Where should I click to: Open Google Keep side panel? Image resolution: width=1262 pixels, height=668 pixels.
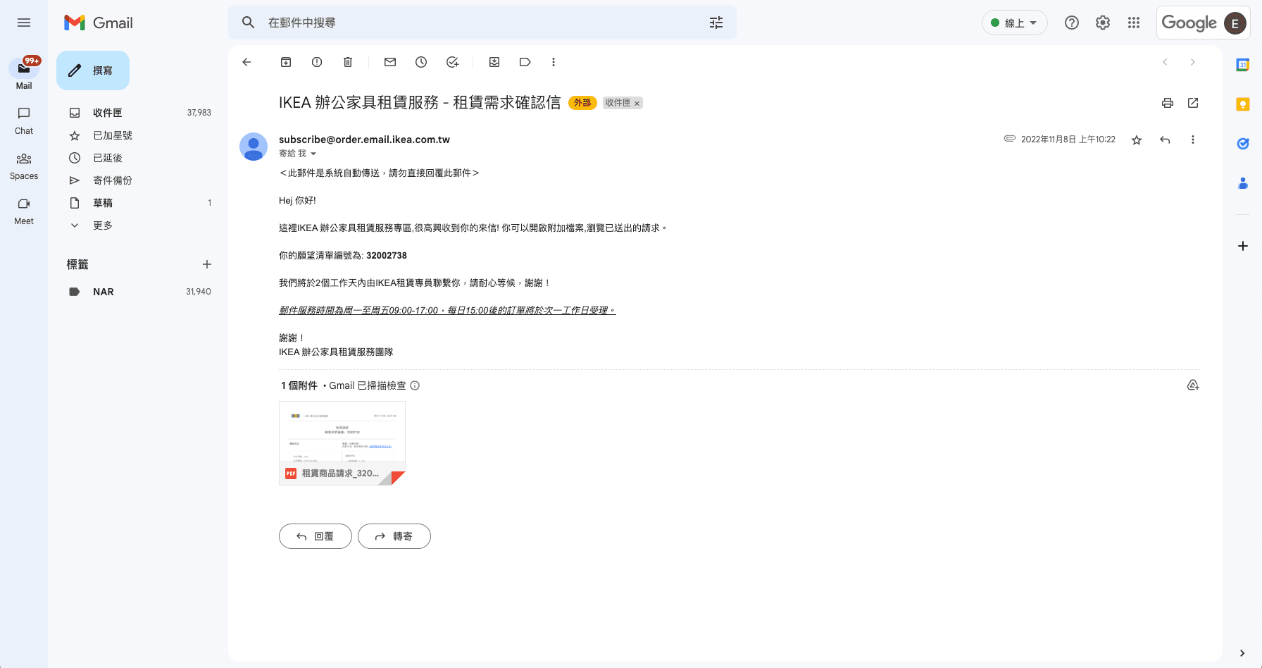tap(1243, 104)
